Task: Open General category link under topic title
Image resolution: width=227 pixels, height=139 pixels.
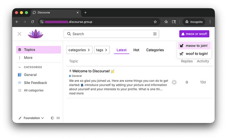Action: (75, 76)
